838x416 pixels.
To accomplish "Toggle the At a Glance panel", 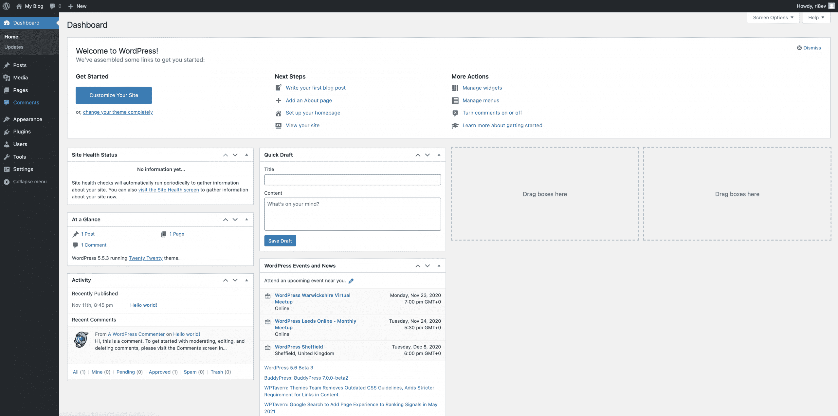I will (246, 220).
